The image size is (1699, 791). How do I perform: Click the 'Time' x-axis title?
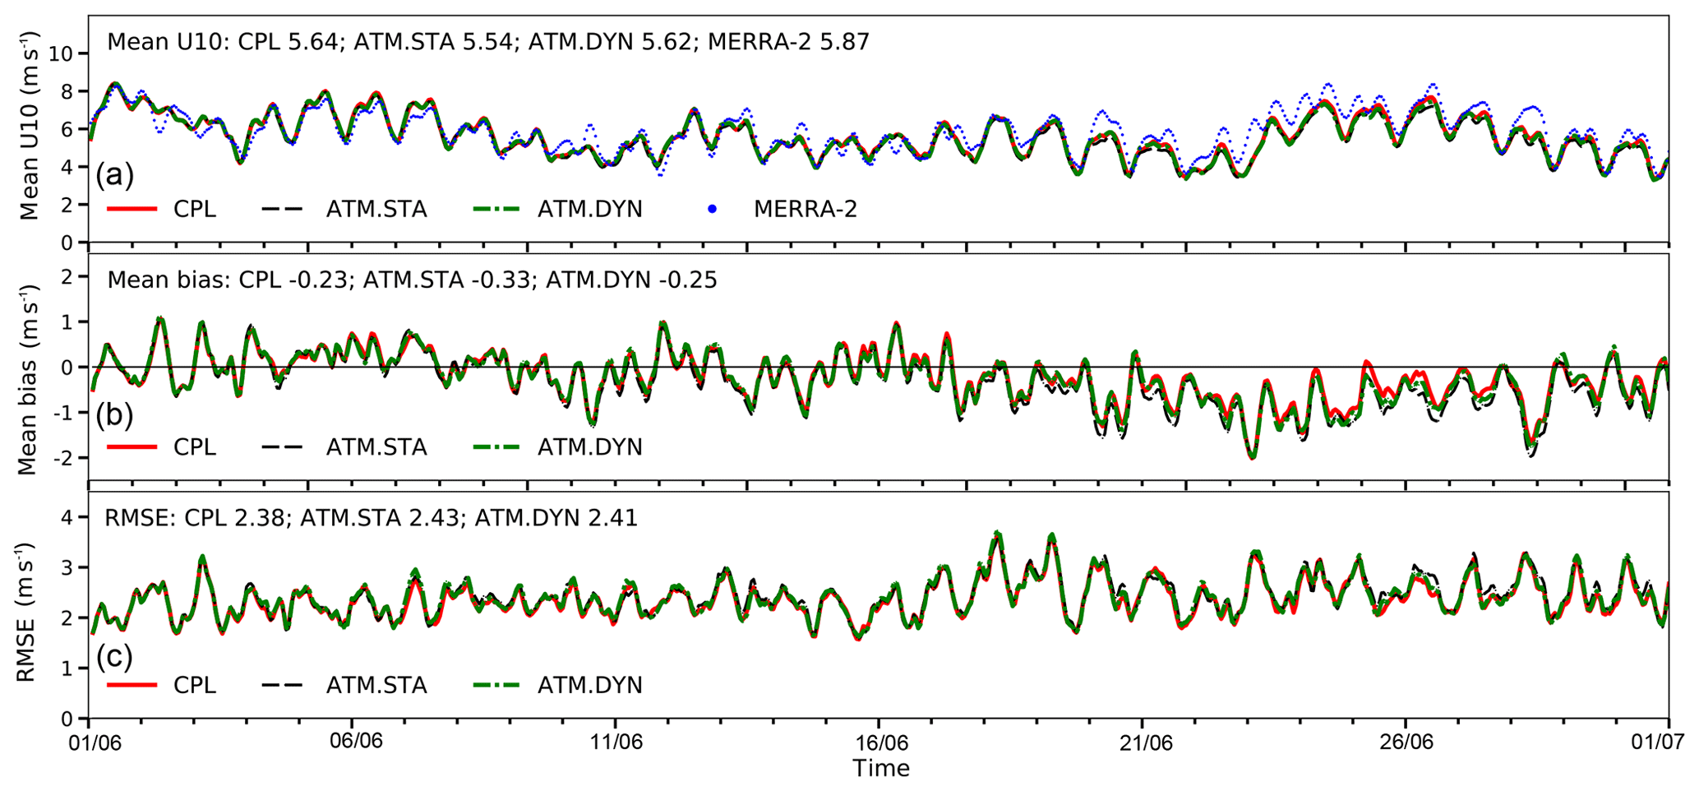coord(880,769)
